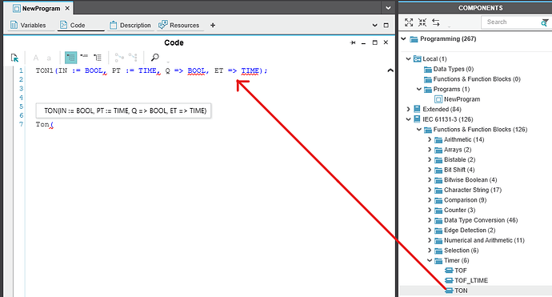
Task: Expand the Selection (6) folder
Action: tap(430, 251)
